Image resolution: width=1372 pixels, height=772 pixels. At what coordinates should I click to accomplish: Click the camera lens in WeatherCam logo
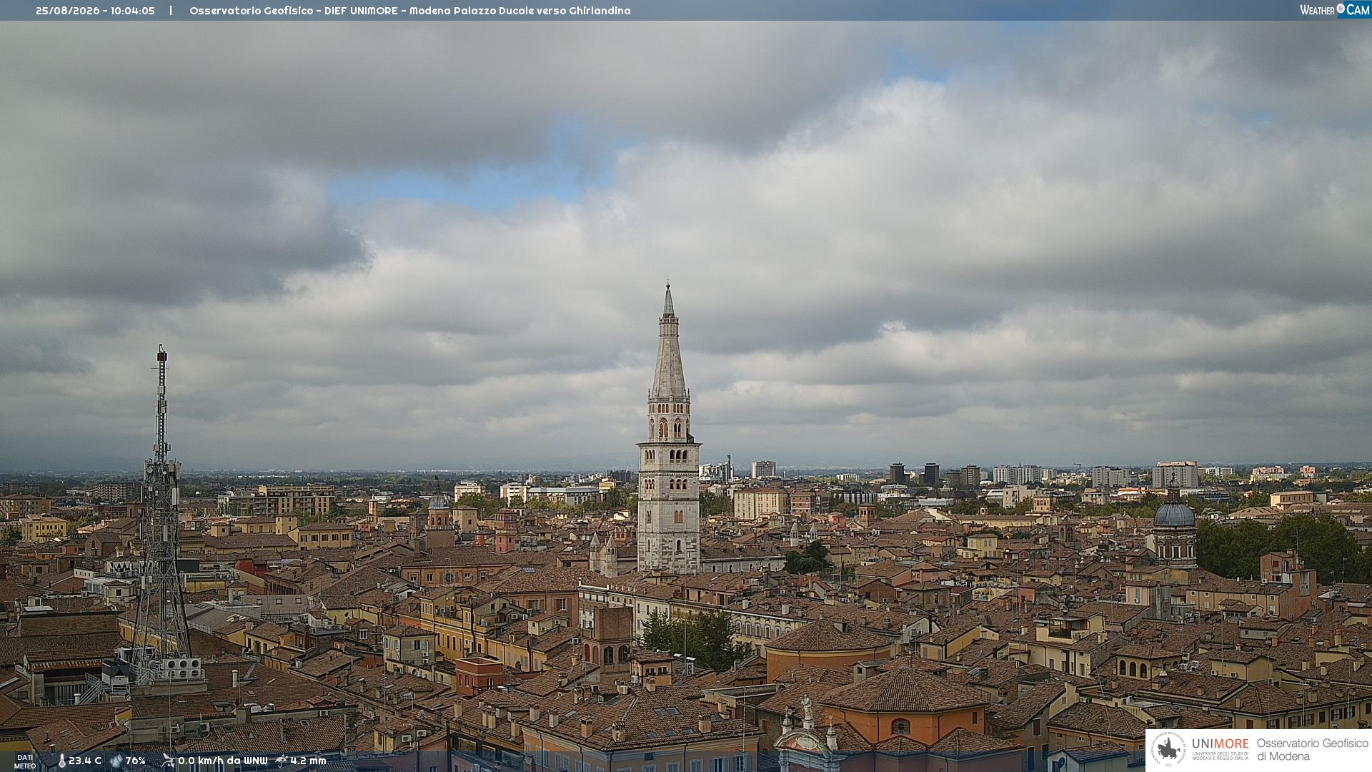(x=1341, y=9)
